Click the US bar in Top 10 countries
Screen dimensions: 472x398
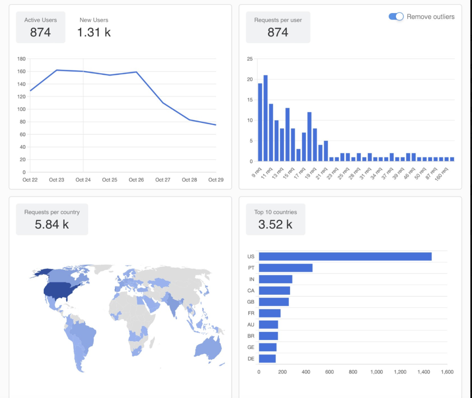(345, 256)
